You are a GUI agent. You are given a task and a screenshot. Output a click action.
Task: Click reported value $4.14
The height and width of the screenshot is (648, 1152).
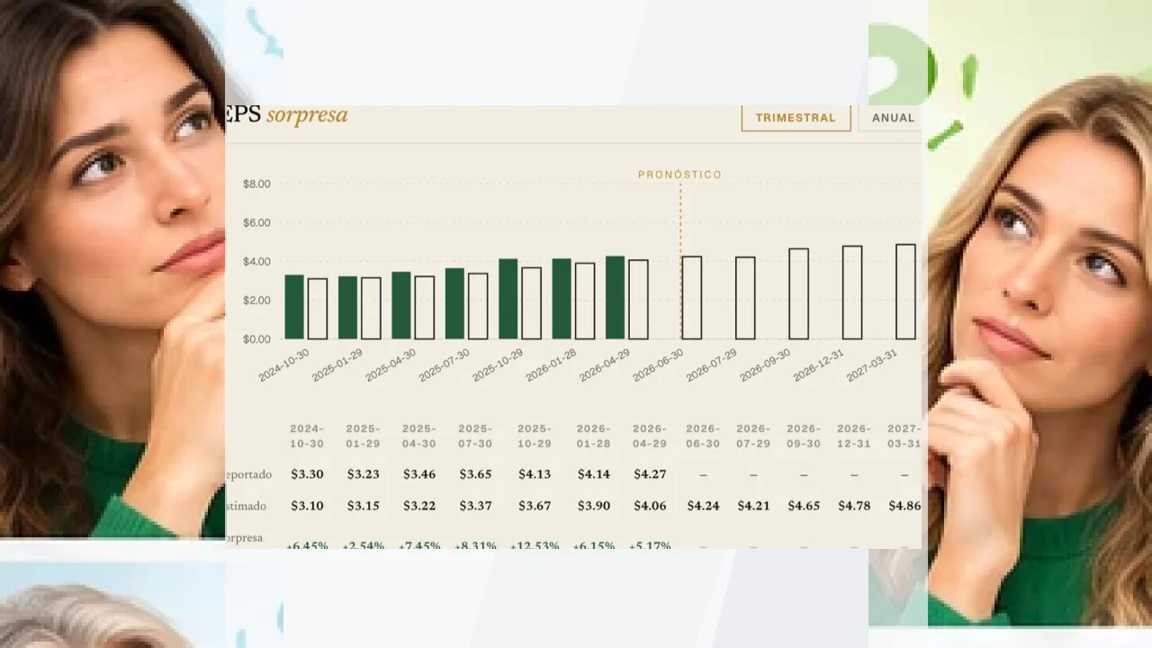click(x=594, y=474)
